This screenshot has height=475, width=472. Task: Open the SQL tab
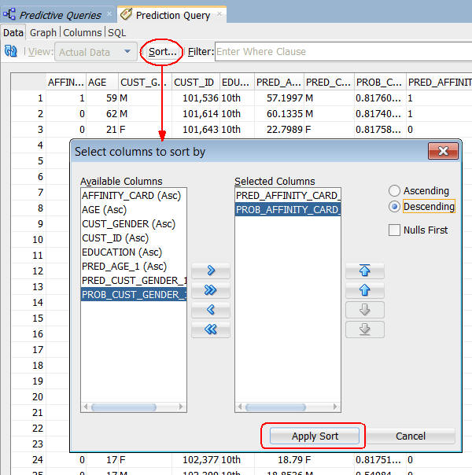tap(116, 32)
